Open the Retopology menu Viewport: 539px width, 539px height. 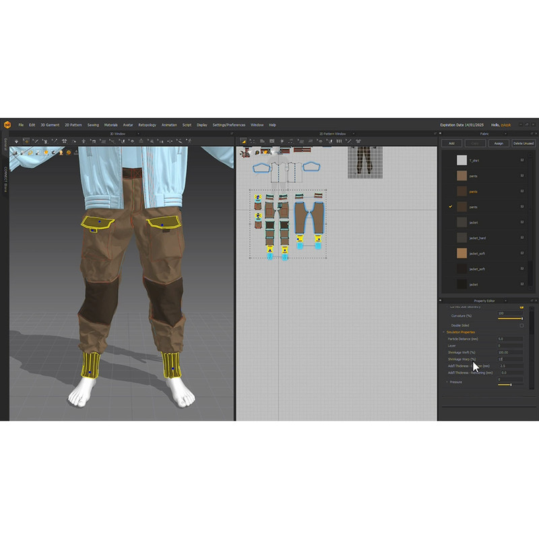147,125
